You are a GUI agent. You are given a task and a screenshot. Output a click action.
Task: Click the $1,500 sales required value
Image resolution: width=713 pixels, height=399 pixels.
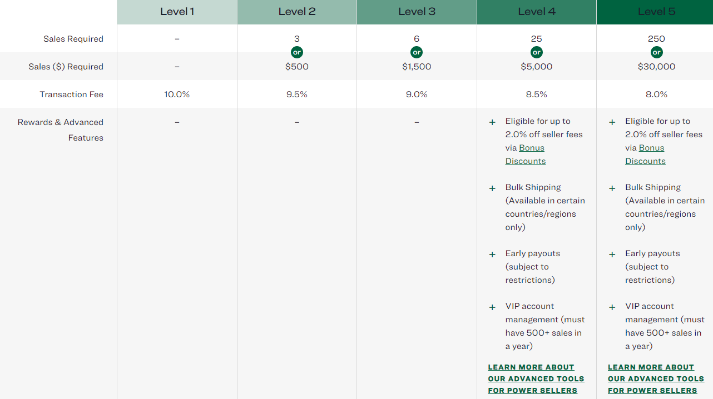tap(417, 67)
